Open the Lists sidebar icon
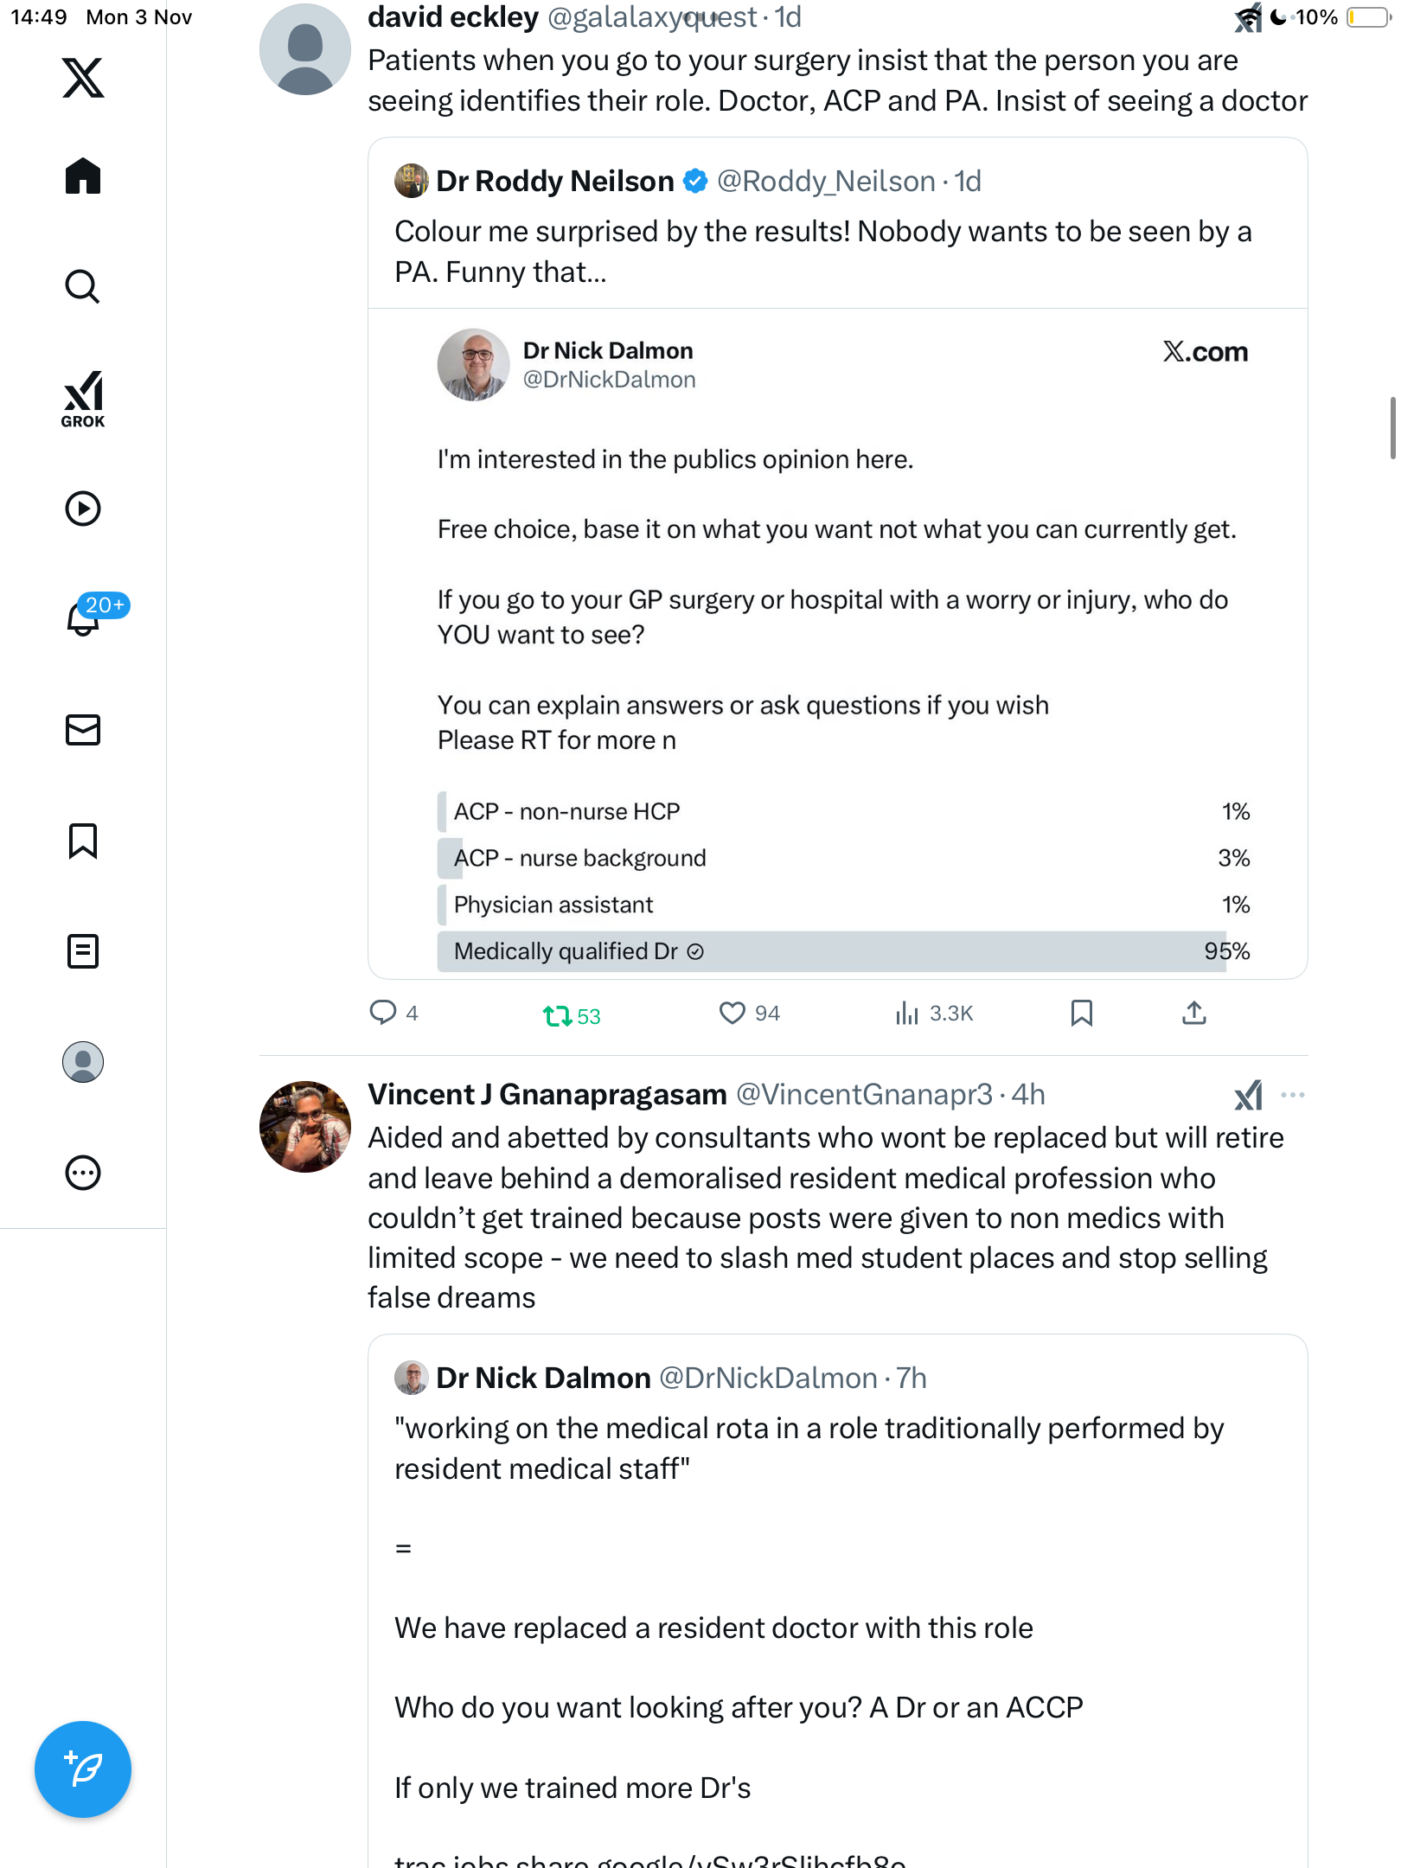Image resolution: width=1401 pixels, height=1868 pixels. 83,951
